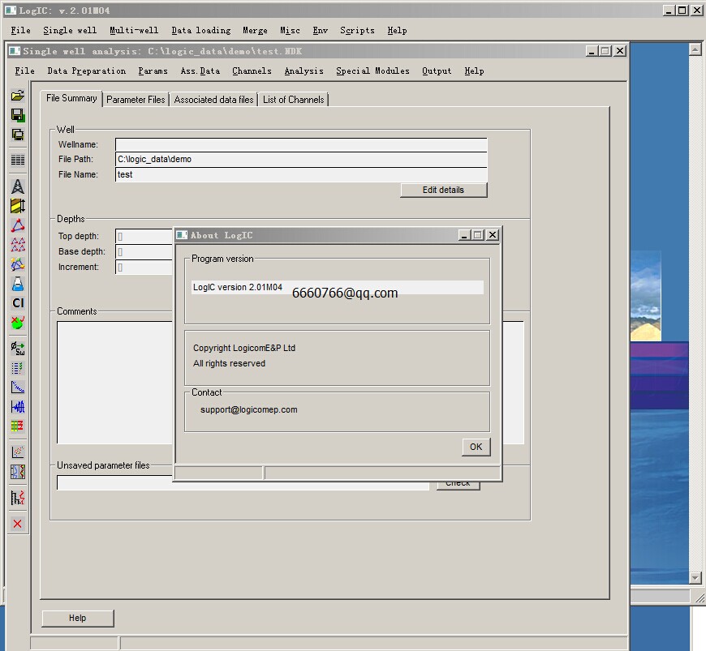706x651 pixels.
Task: Click the single red triangle nodes icon
Action: point(18,225)
